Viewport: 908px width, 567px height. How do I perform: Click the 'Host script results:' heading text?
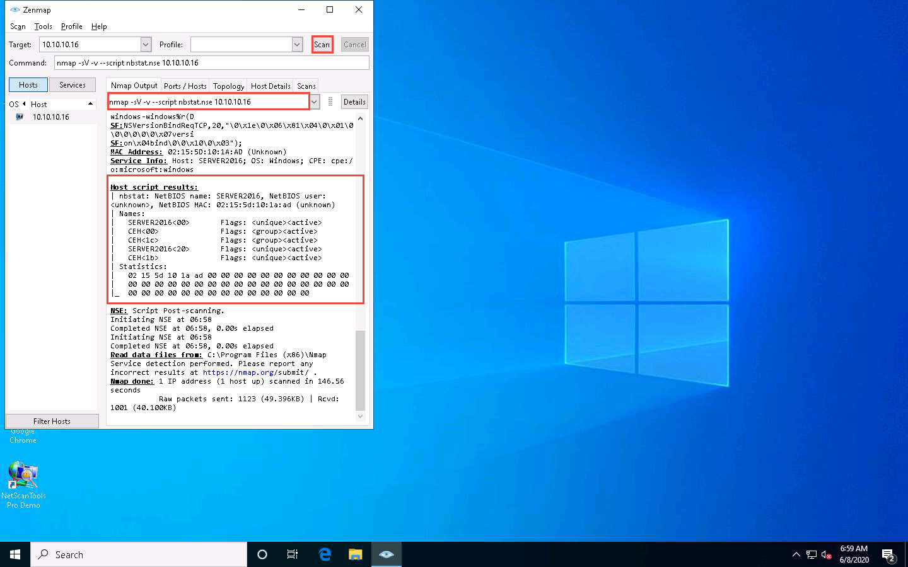[154, 187]
